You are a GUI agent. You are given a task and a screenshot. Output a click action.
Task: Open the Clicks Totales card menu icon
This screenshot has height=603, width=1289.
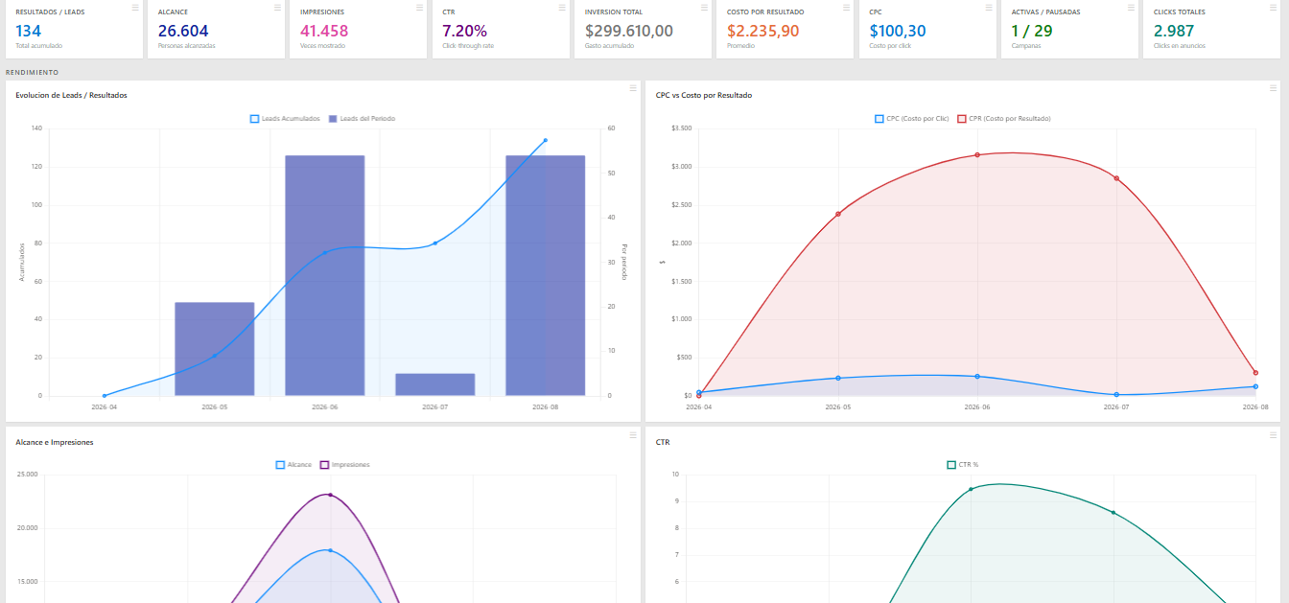[1272, 7]
